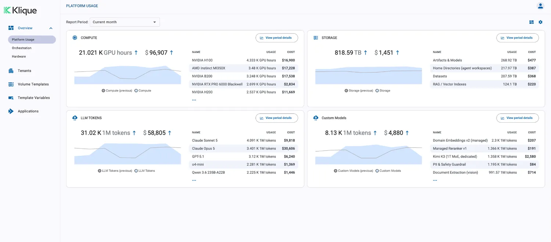Click the LLM Tokens usage chart
This screenshot has width=551, height=242.
click(127, 154)
